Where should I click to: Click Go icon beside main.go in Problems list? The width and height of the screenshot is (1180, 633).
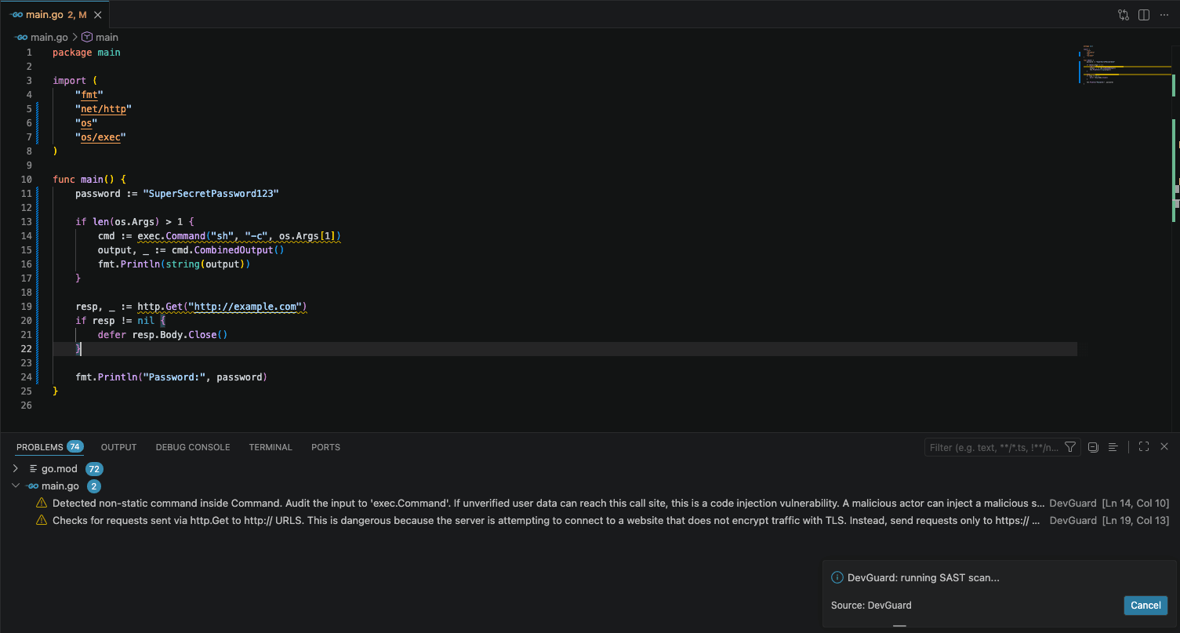point(33,486)
